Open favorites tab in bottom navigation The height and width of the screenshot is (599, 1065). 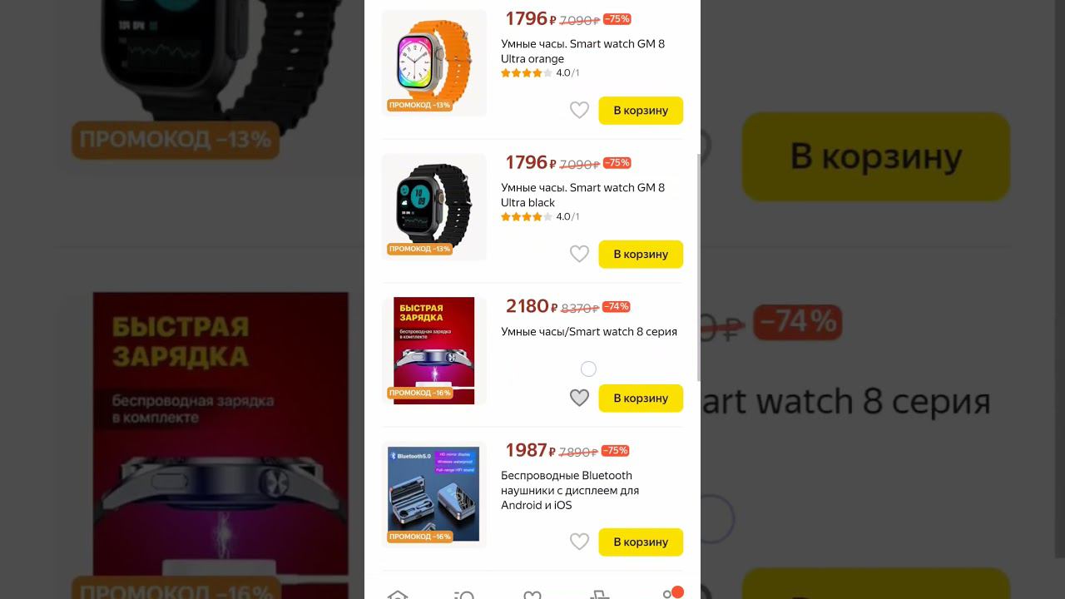click(x=532, y=594)
